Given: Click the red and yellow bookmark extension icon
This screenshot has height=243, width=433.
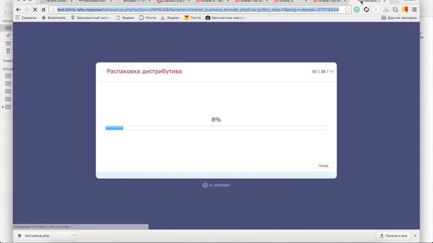Looking at the screenshot, I should tap(405, 9).
